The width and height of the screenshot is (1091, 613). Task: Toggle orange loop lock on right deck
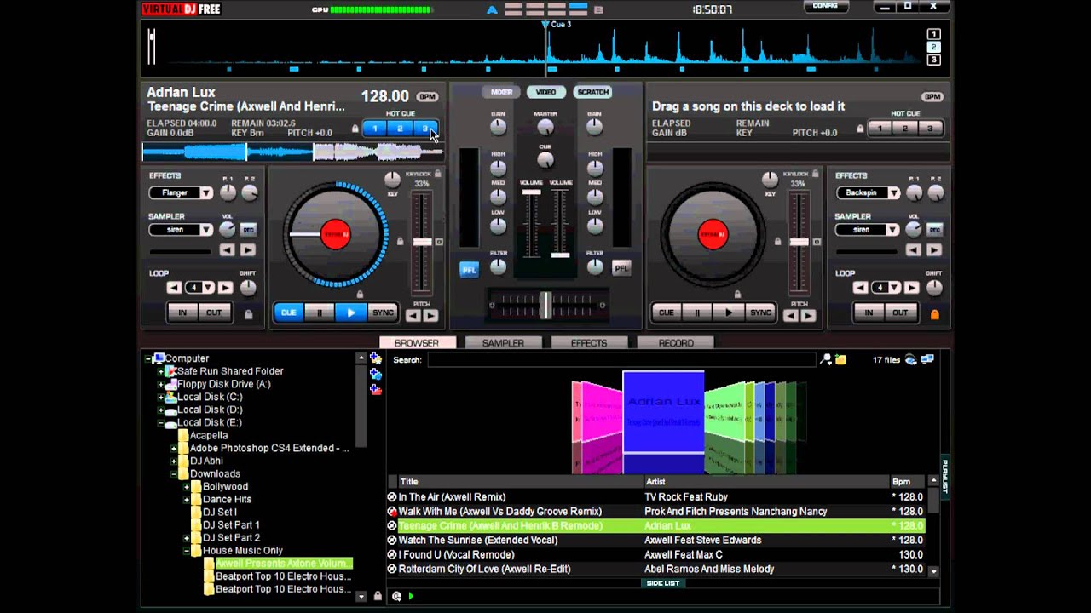[x=934, y=314]
